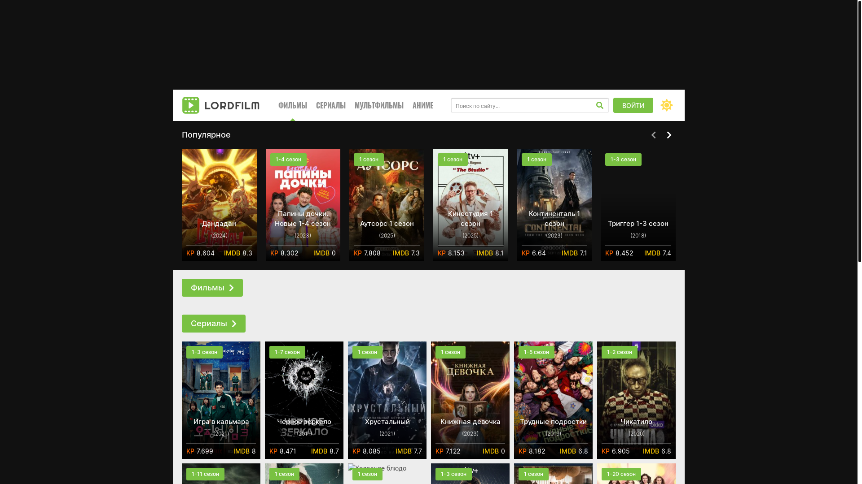This screenshot has height=484, width=862.
Task: Click the Холодное блюдо card
Action: [387, 474]
